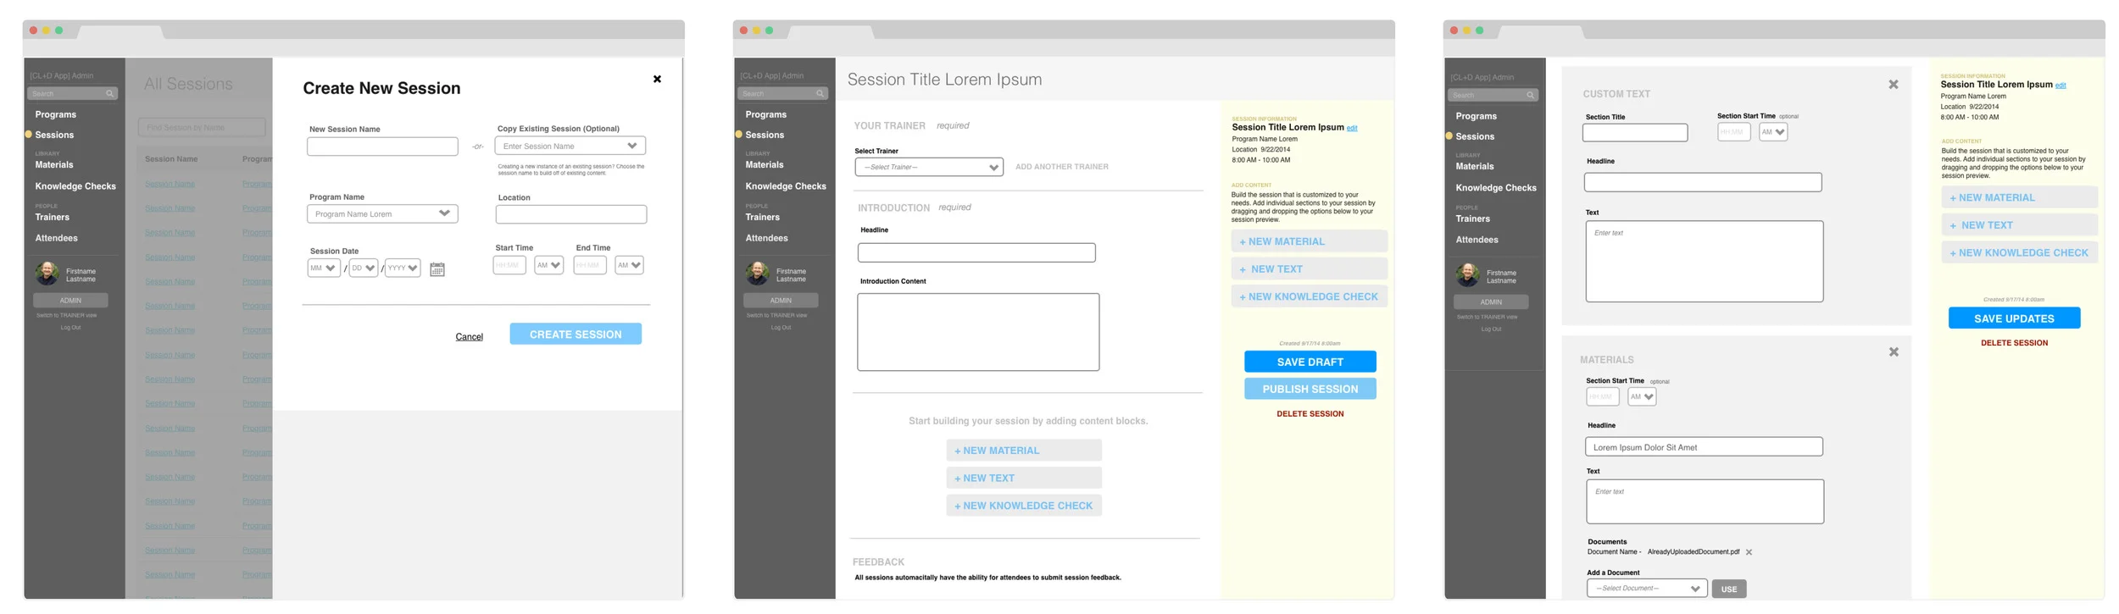Click ADMIN button in Session Title window sidebar
This screenshot has height=614, width=2119.
coord(781,300)
